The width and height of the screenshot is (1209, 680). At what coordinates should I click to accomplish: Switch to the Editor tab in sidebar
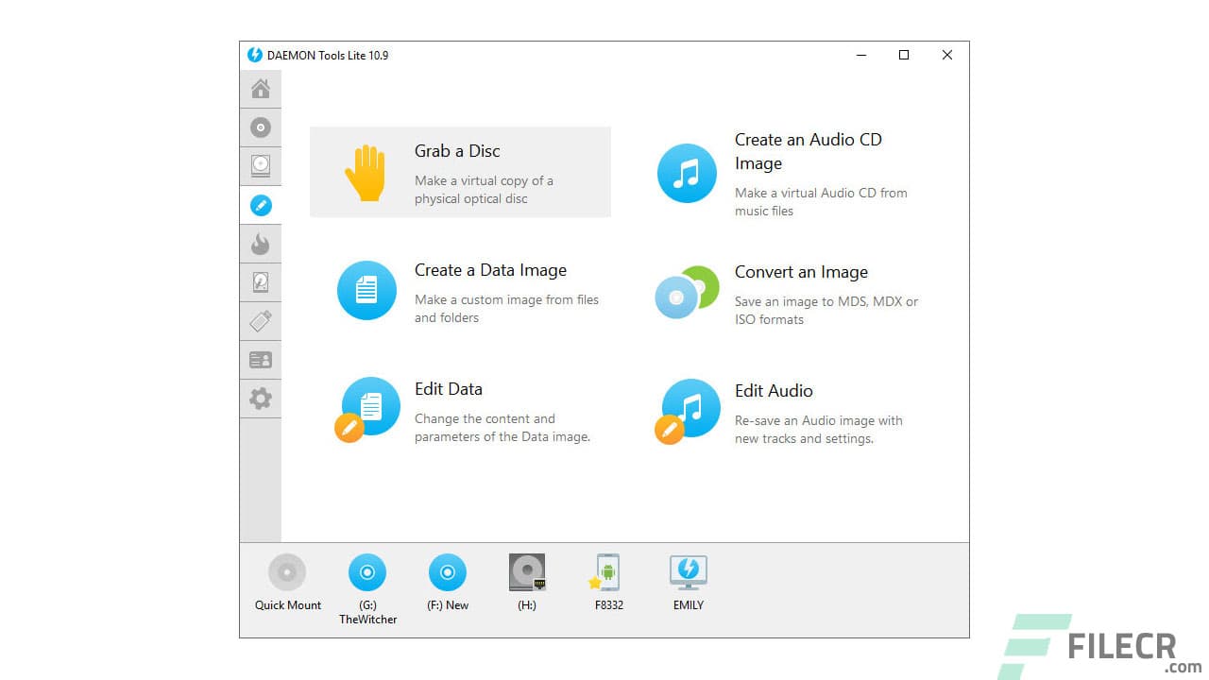260,205
